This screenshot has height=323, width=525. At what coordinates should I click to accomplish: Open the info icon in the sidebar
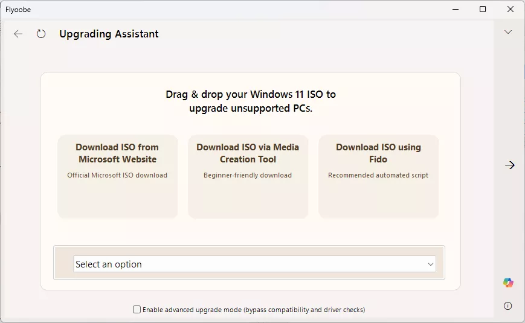(x=508, y=305)
